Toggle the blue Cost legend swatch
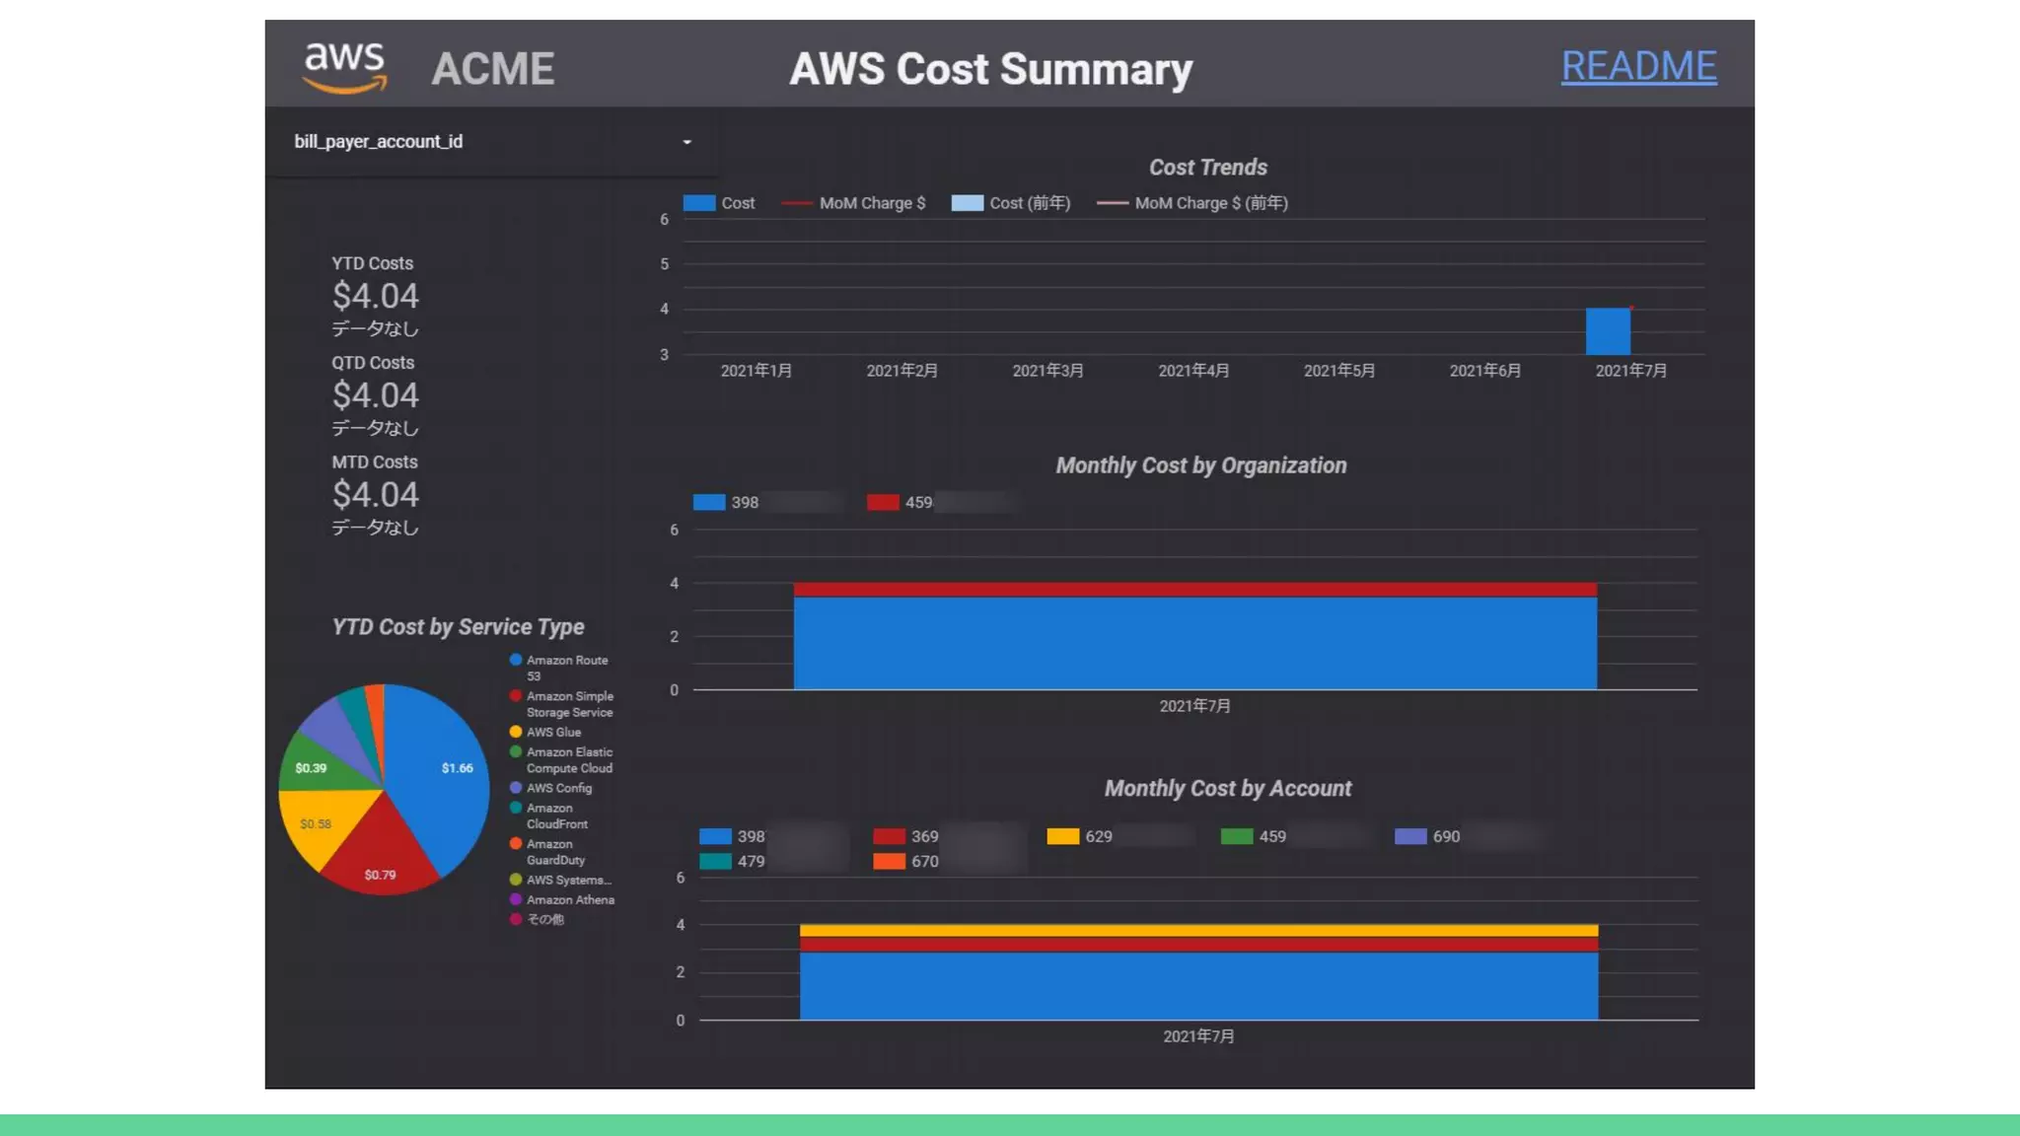2020x1136 pixels. tap(699, 203)
